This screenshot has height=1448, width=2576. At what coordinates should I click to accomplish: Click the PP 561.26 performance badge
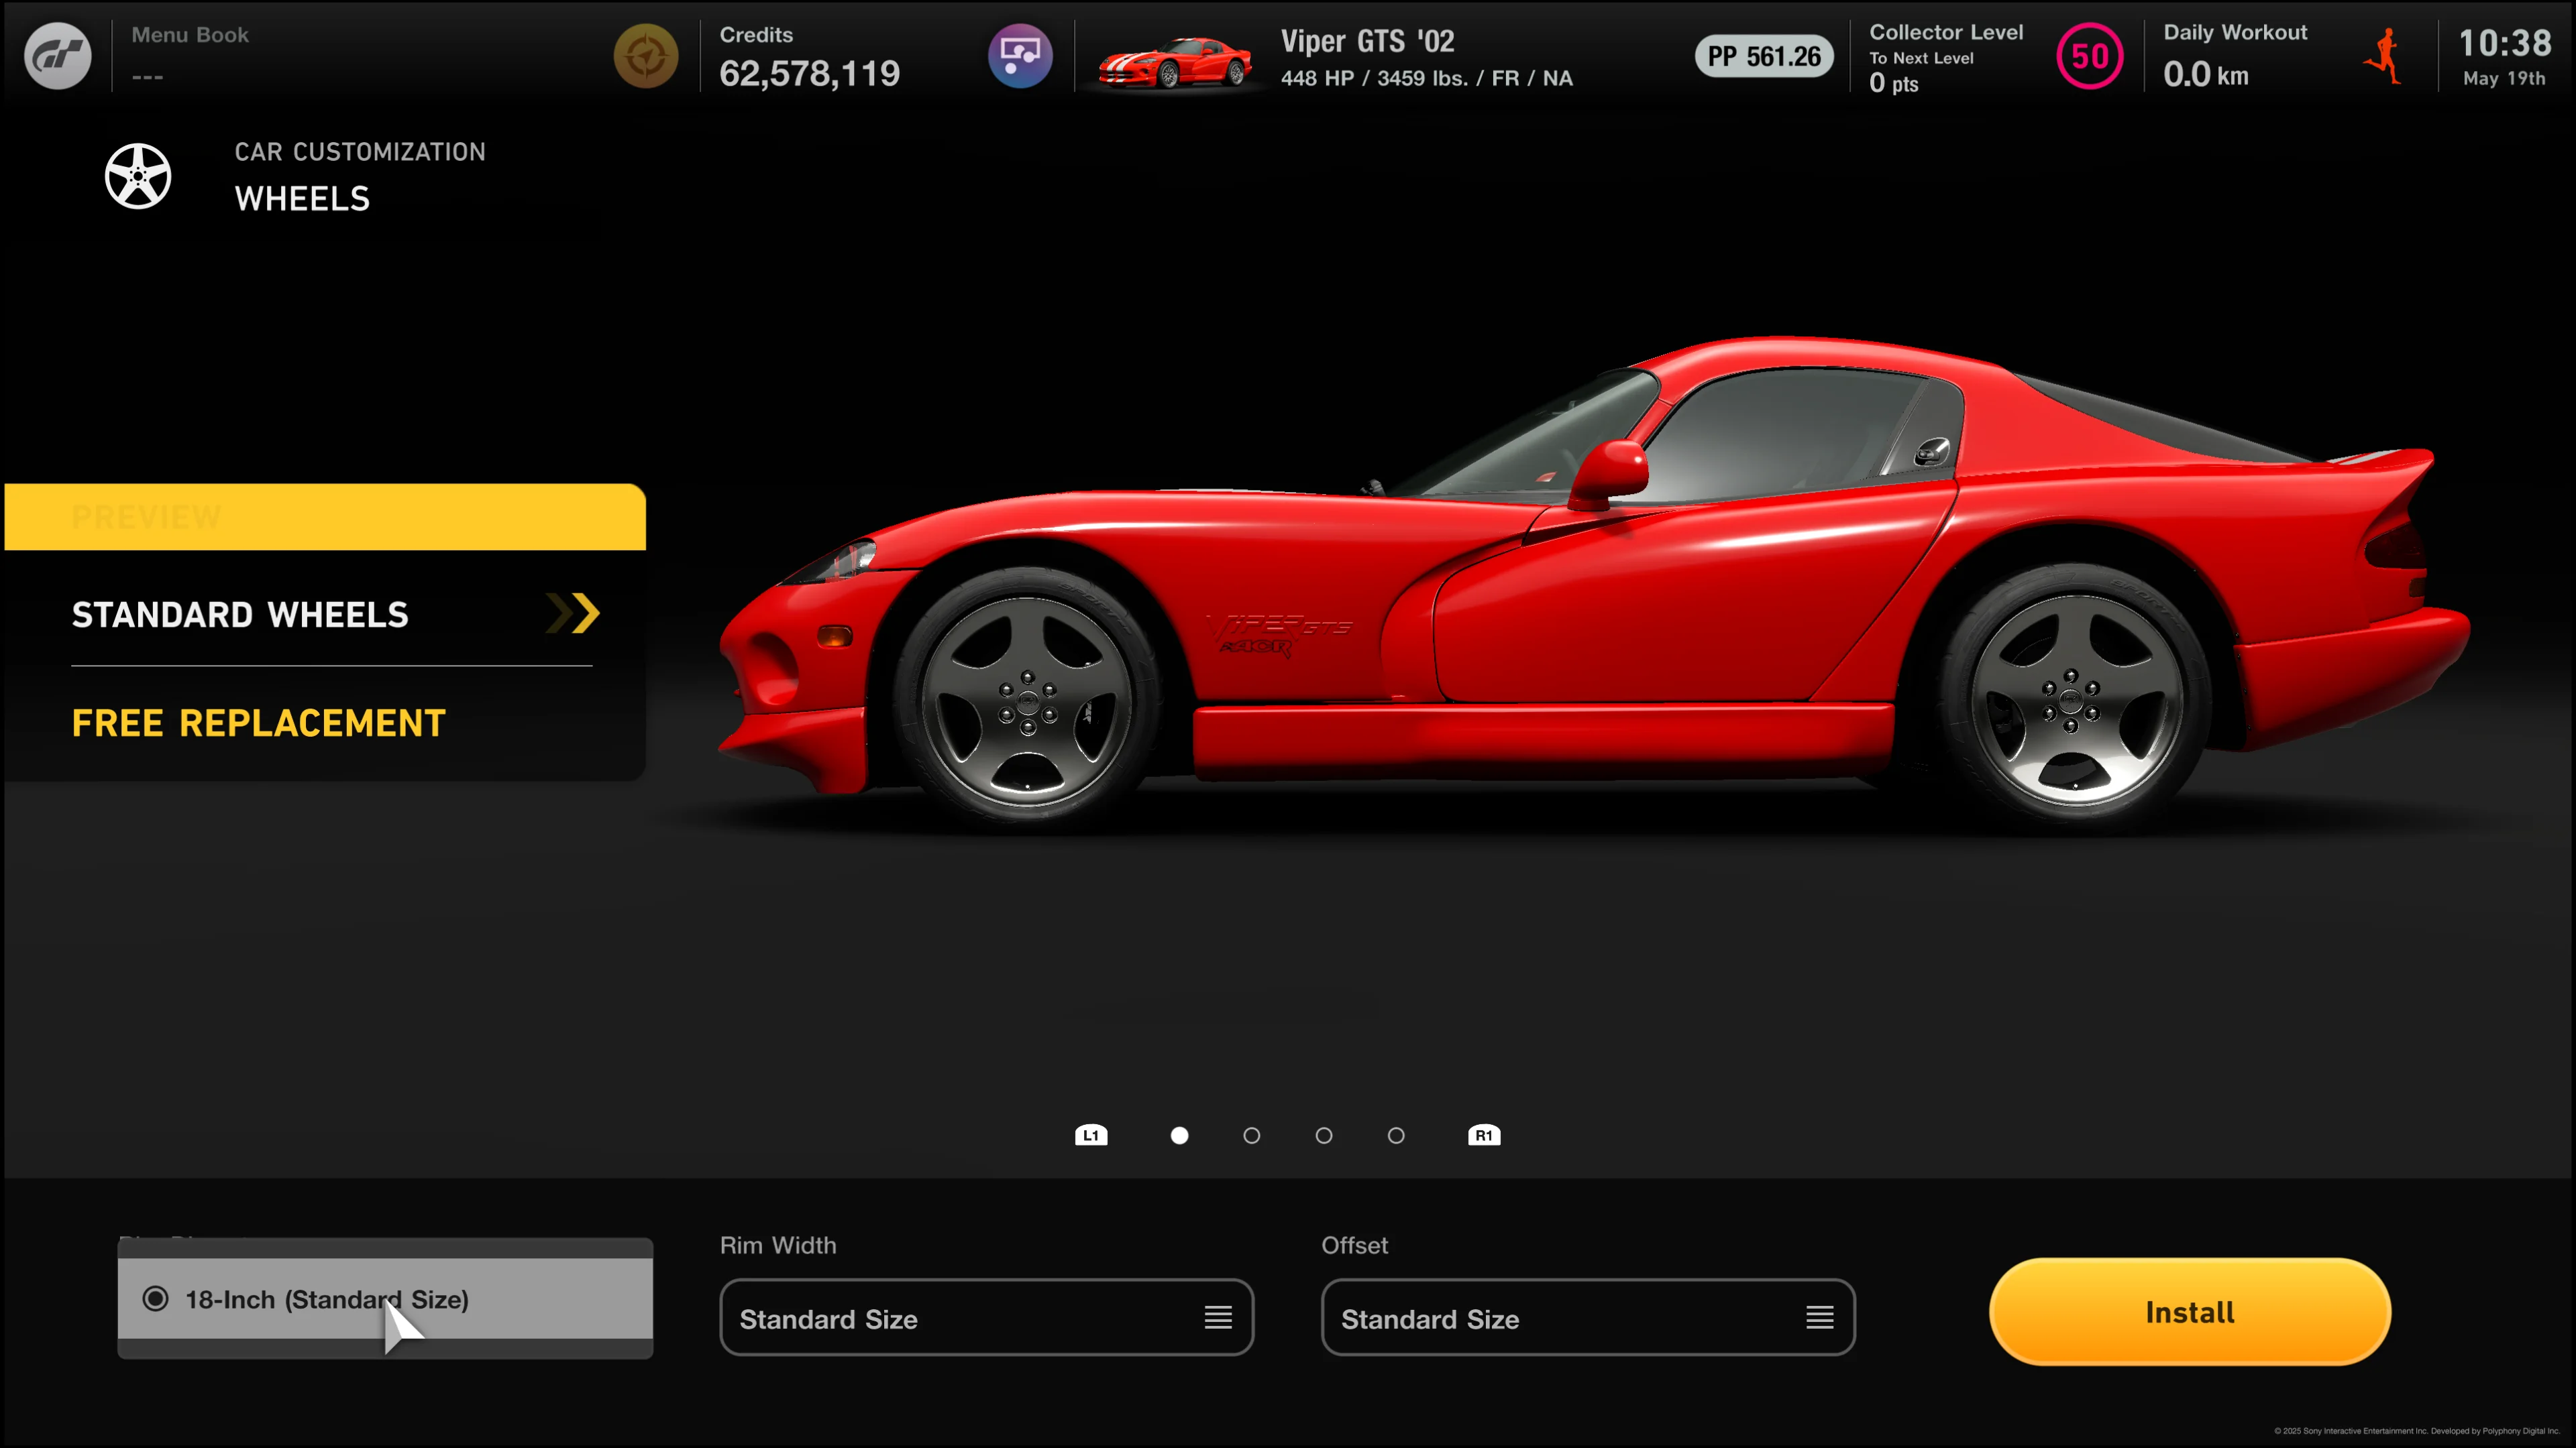[1764, 57]
